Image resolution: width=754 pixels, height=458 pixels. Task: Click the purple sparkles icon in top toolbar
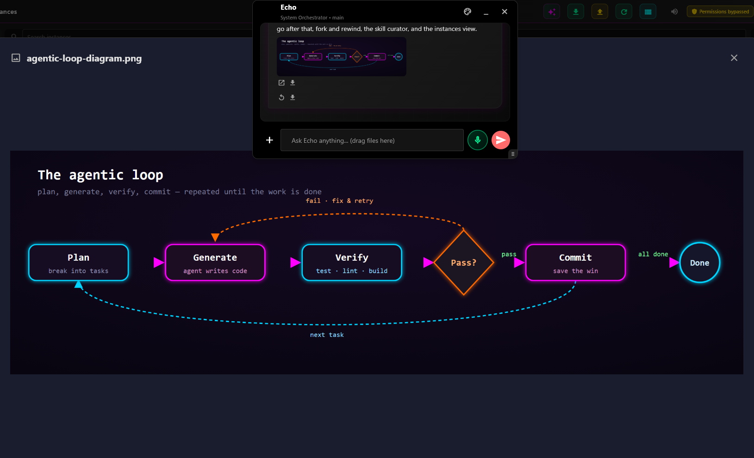[x=552, y=12]
